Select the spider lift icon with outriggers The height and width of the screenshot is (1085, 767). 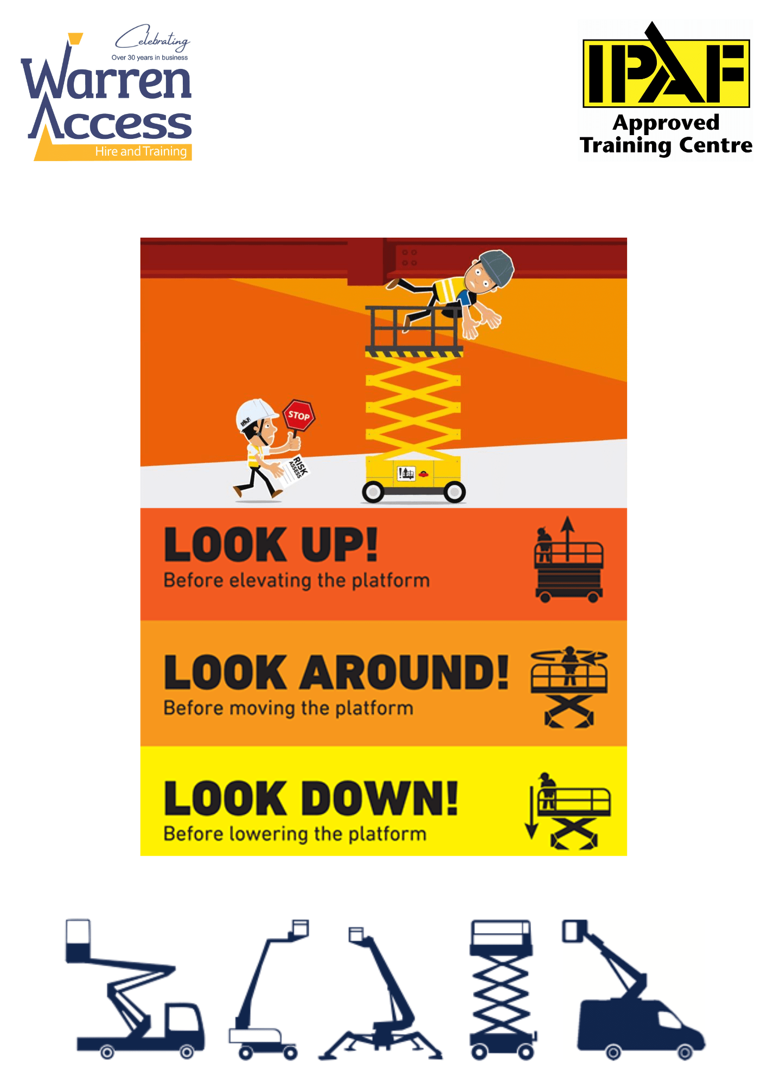[380, 993]
